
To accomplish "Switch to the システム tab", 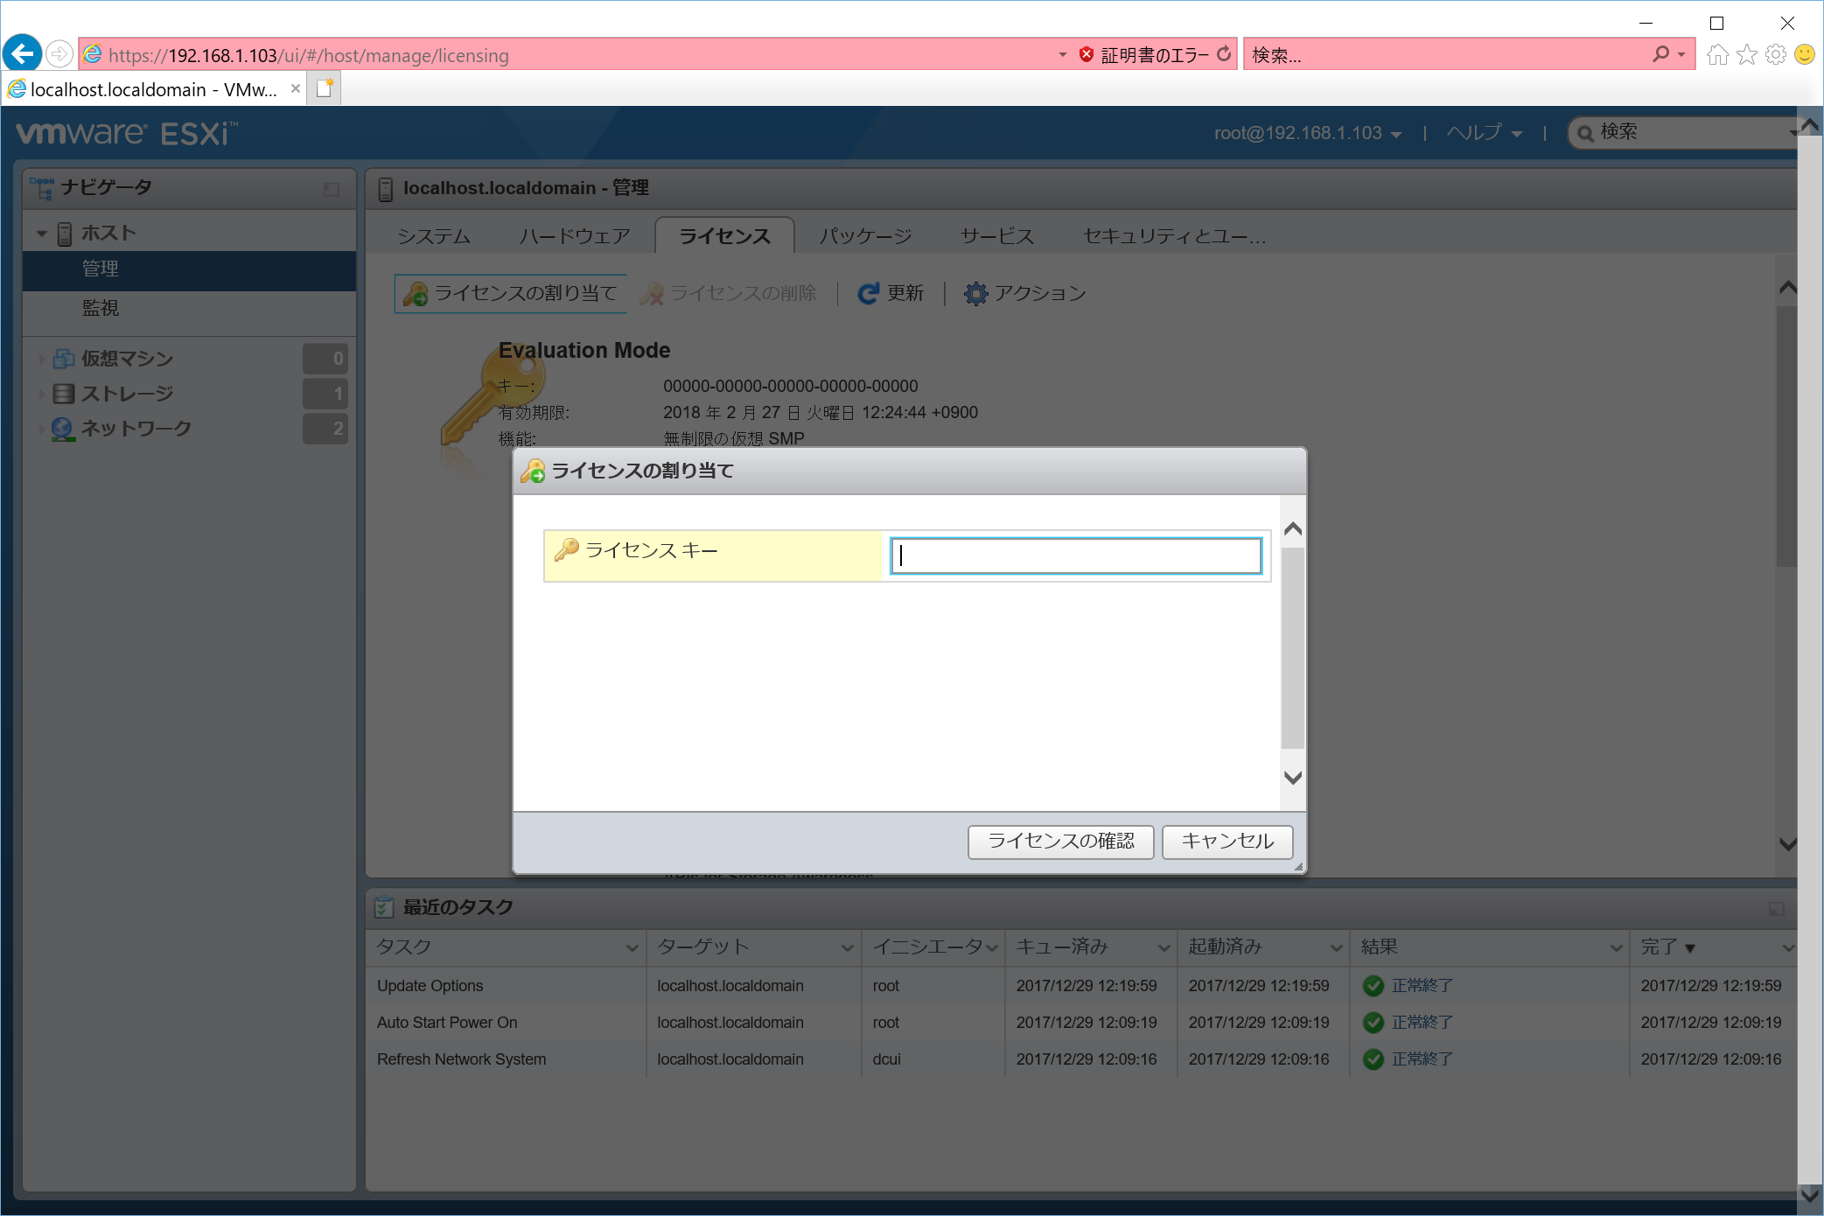I will tap(434, 235).
